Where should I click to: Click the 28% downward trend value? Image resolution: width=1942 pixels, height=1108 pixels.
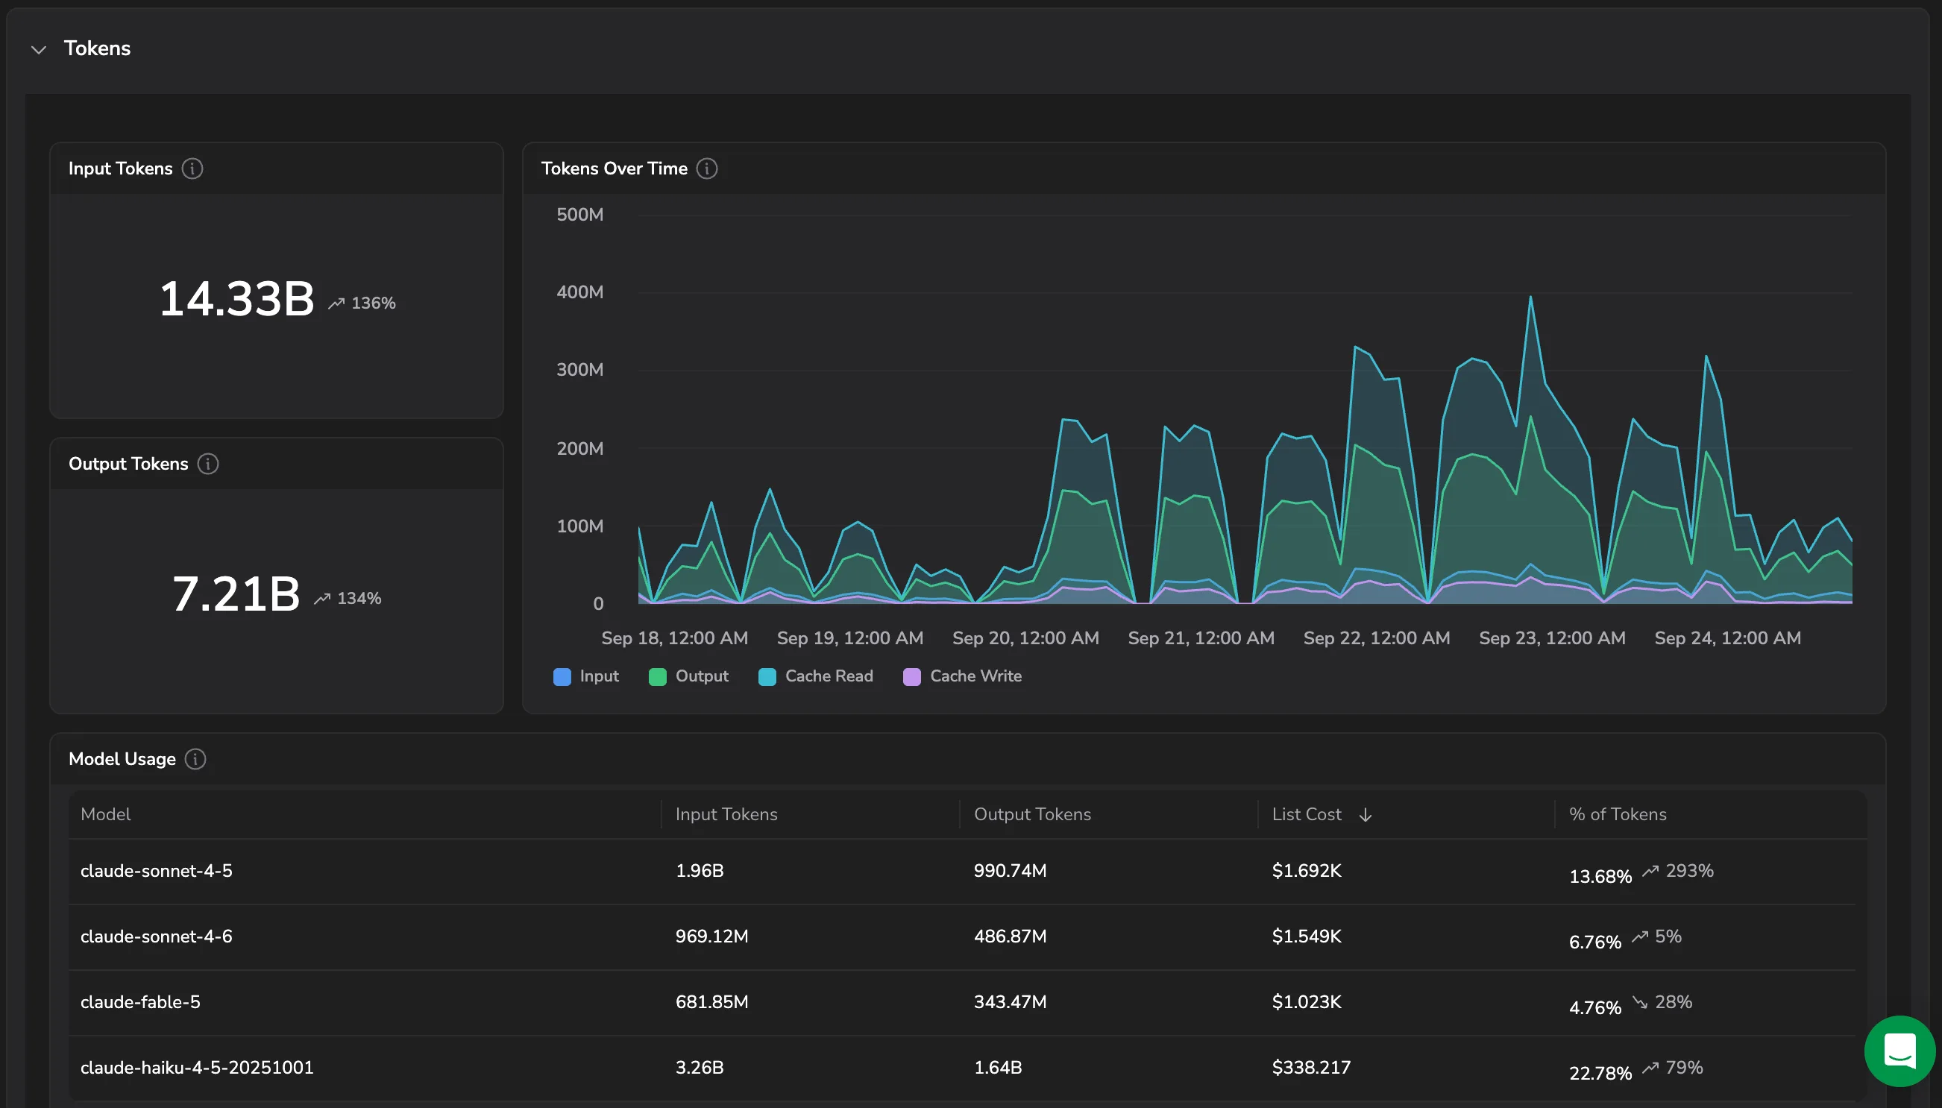1673,1001
